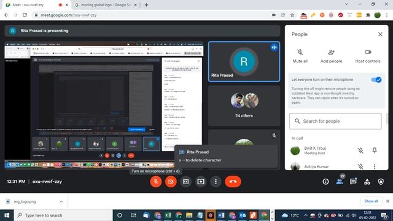Click the shared presentation screen
Viewport: 393px width, 221px height.
(104, 104)
